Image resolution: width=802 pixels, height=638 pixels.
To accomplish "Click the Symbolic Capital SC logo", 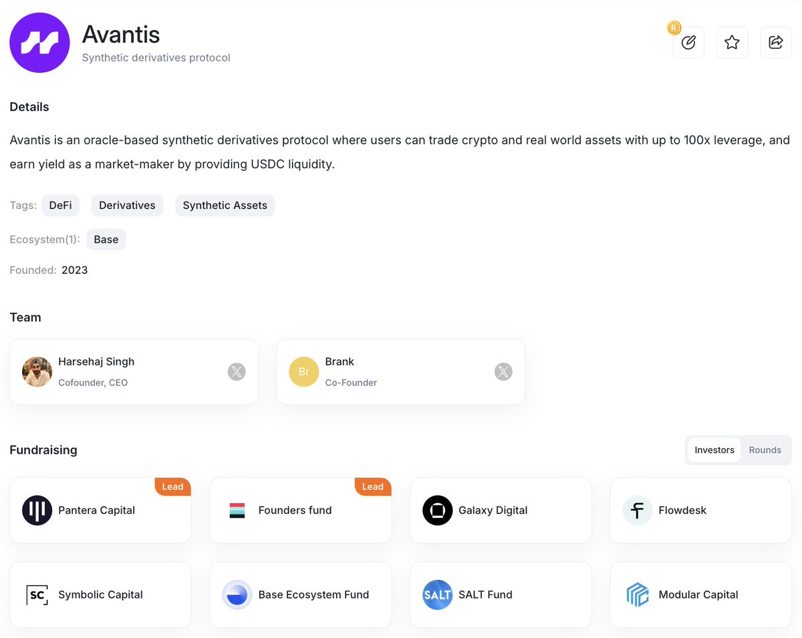I will [x=37, y=595].
